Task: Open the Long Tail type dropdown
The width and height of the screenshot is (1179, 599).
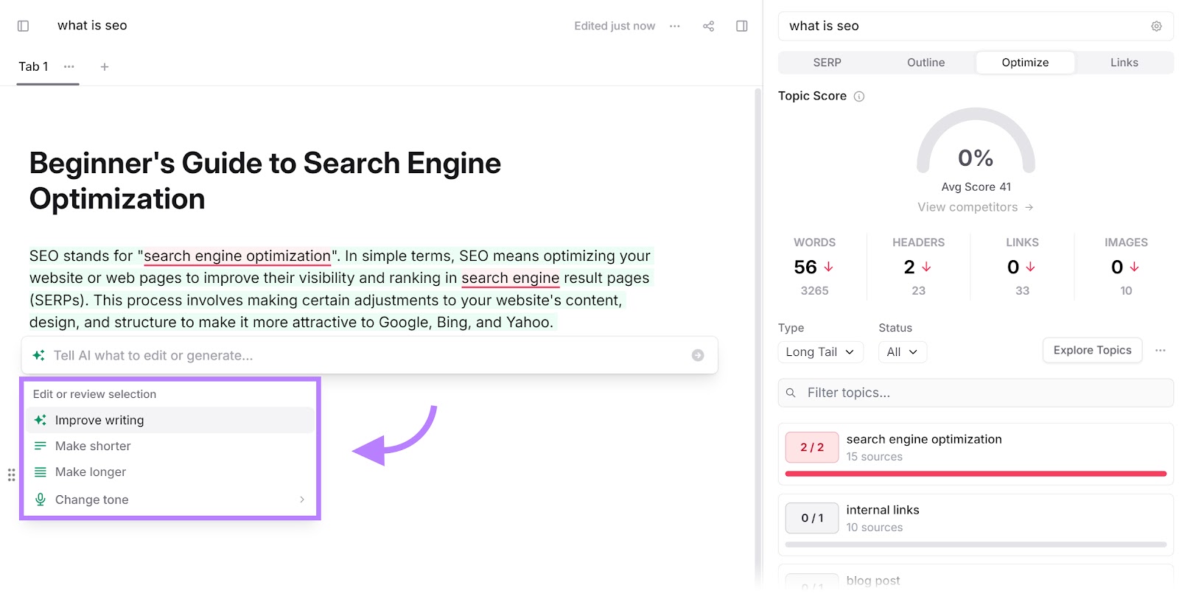Action: (x=820, y=352)
